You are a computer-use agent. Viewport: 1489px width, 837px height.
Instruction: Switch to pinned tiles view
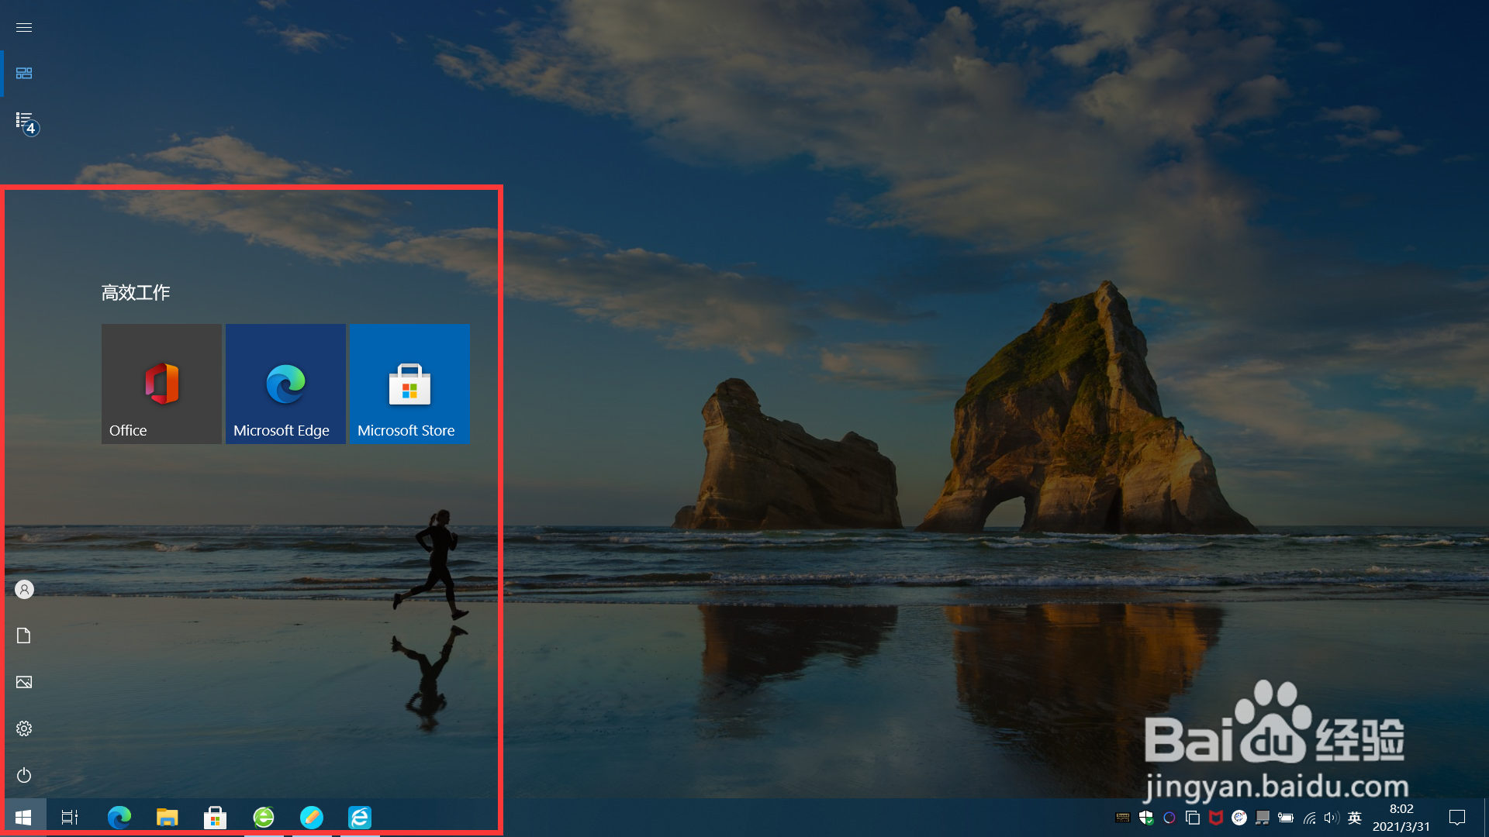tap(24, 73)
